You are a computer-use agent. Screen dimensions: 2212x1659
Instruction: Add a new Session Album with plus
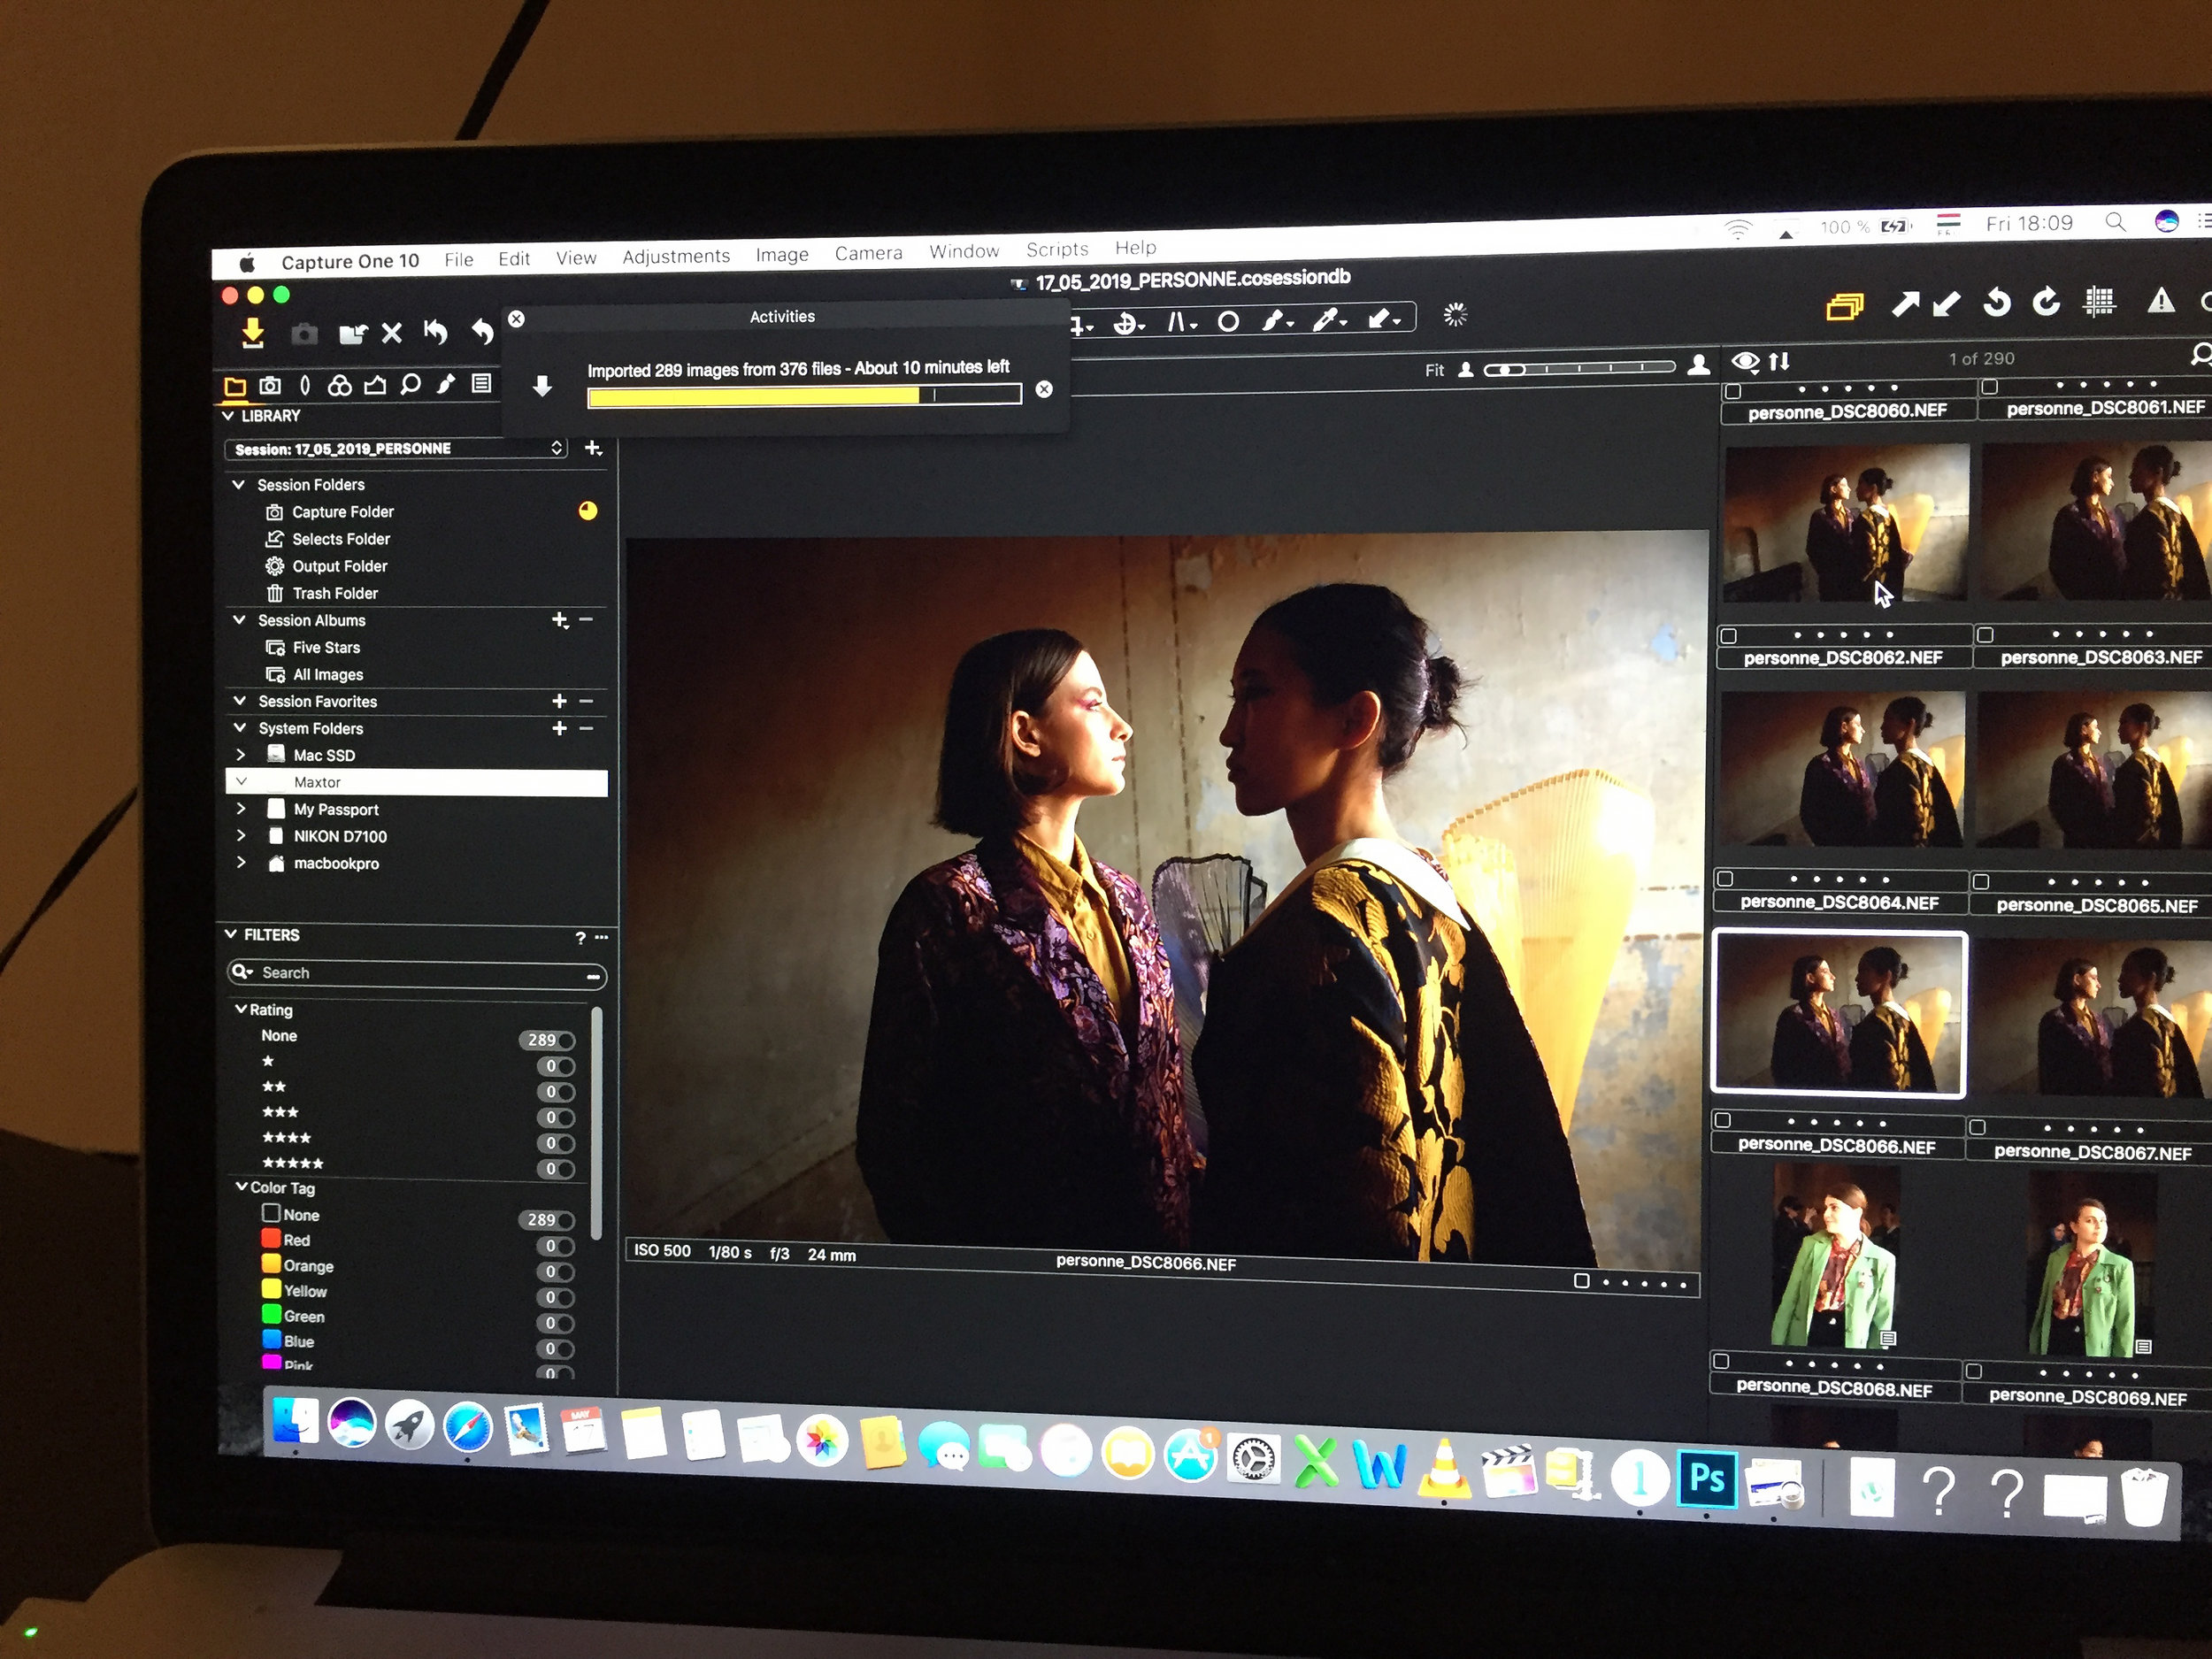(x=560, y=620)
